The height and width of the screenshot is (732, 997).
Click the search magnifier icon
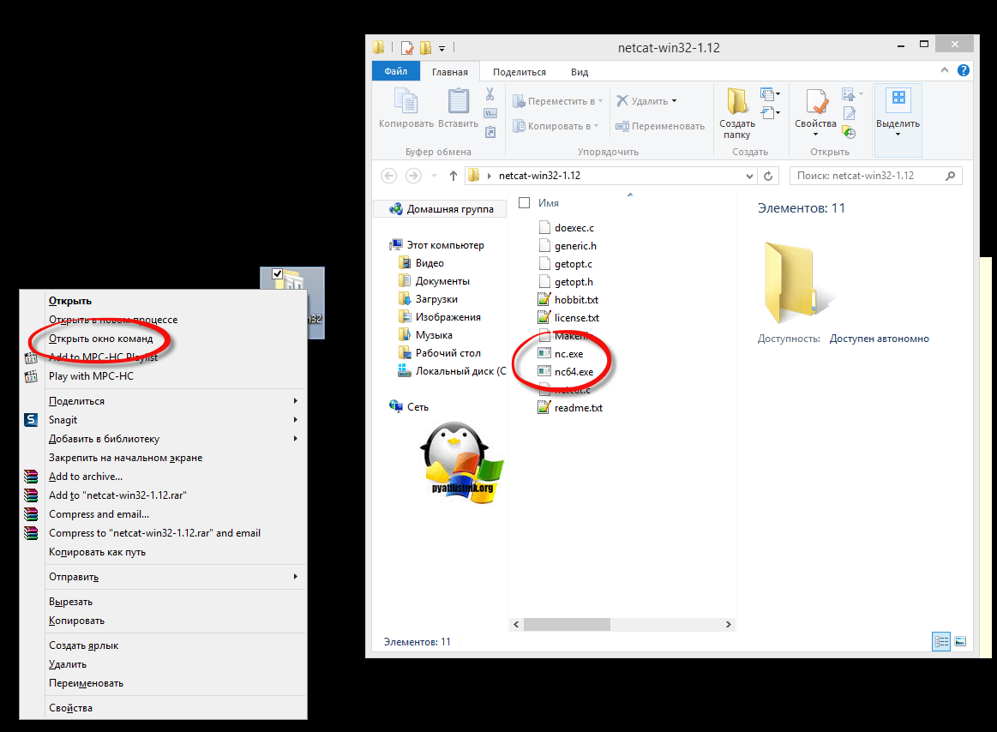[950, 176]
